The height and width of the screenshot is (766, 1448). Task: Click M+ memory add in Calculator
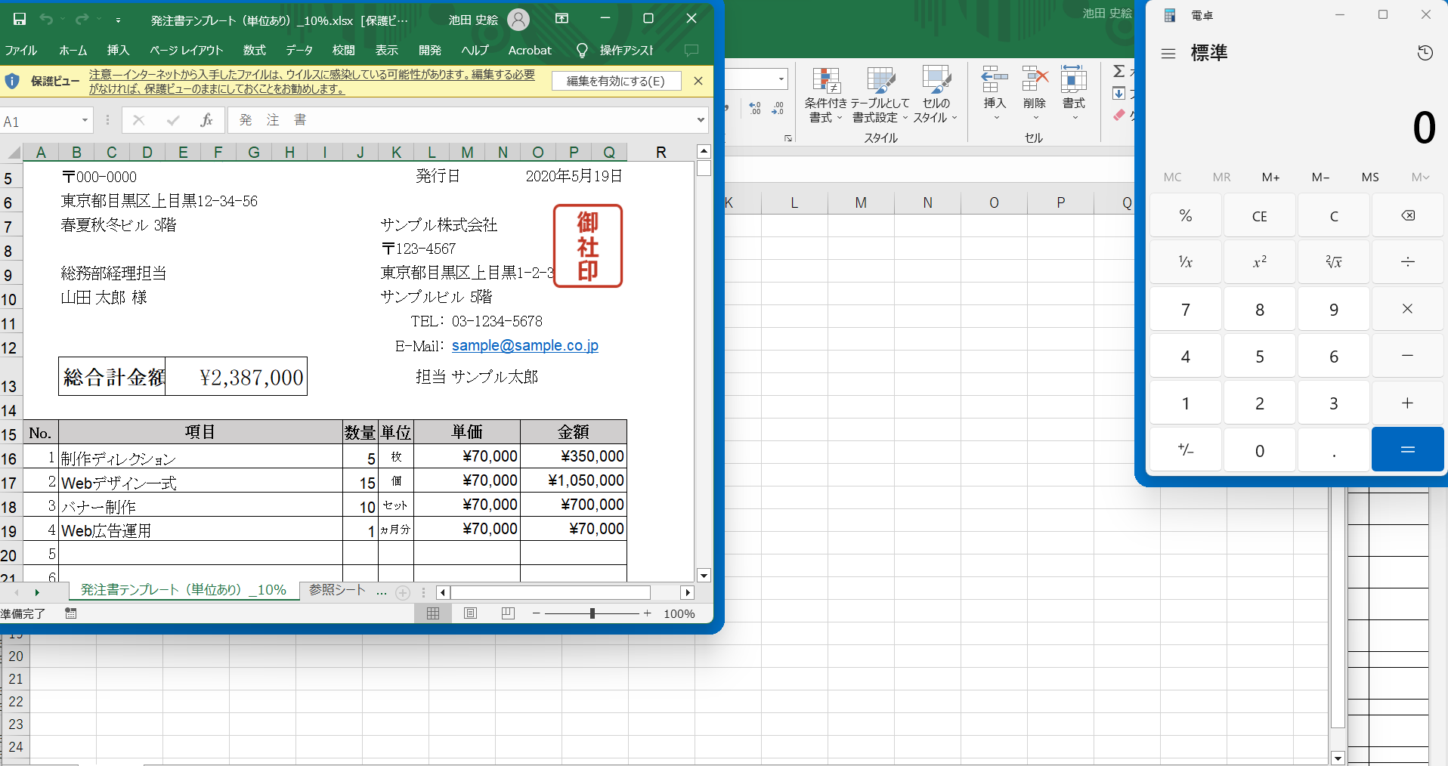[x=1270, y=178]
